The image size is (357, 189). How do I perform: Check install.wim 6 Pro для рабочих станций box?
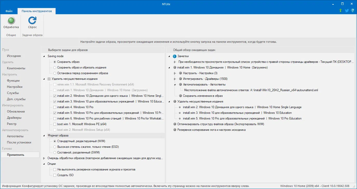point(55,118)
